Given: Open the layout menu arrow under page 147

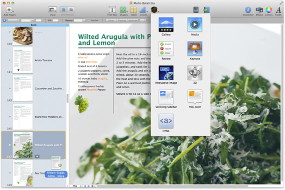Looking at the screenshot, I should point(37,156).
